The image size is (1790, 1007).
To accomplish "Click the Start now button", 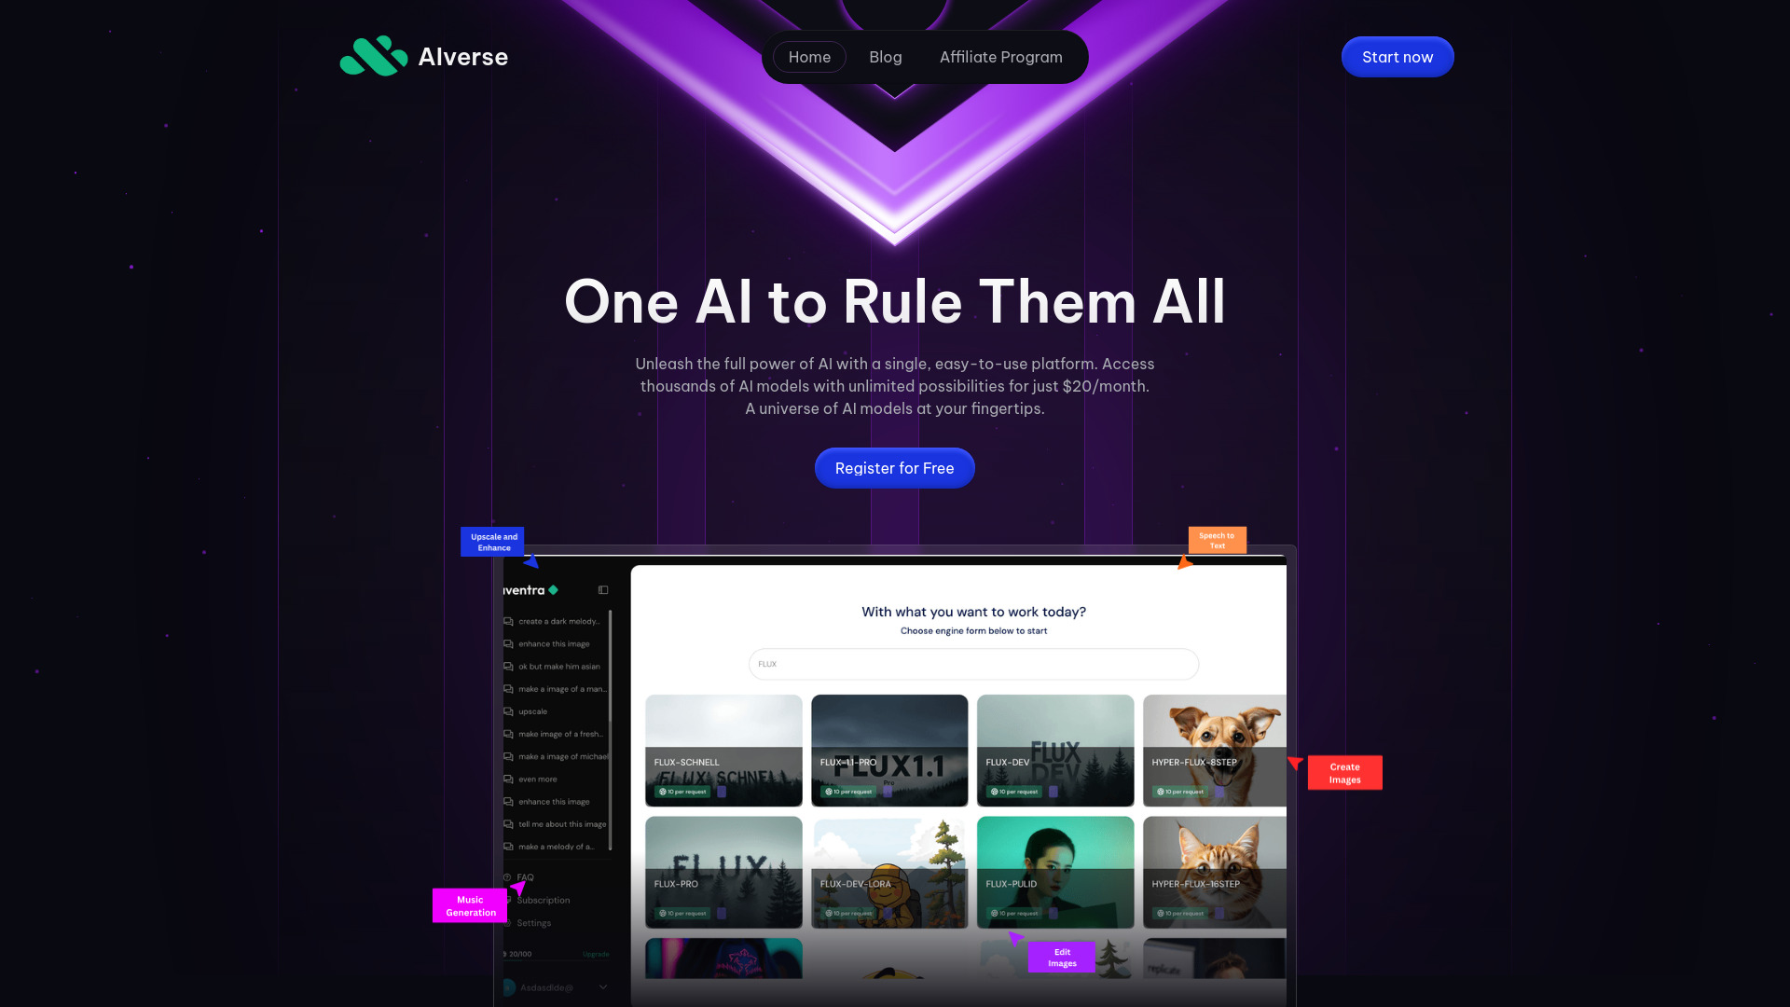I will (1398, 57).
